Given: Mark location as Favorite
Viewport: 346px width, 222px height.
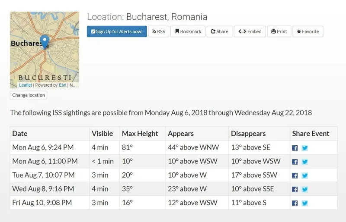Looking at the screenshot, I should (x=308, y=31).
